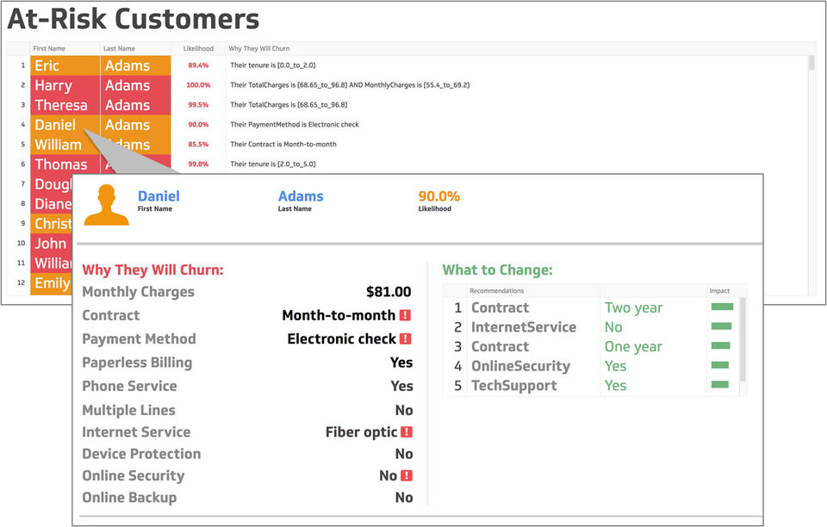Click alert icon on Online Security row

coord(407,475)
